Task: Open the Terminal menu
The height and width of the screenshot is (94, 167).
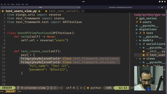Action: click(x=18, y=4)
